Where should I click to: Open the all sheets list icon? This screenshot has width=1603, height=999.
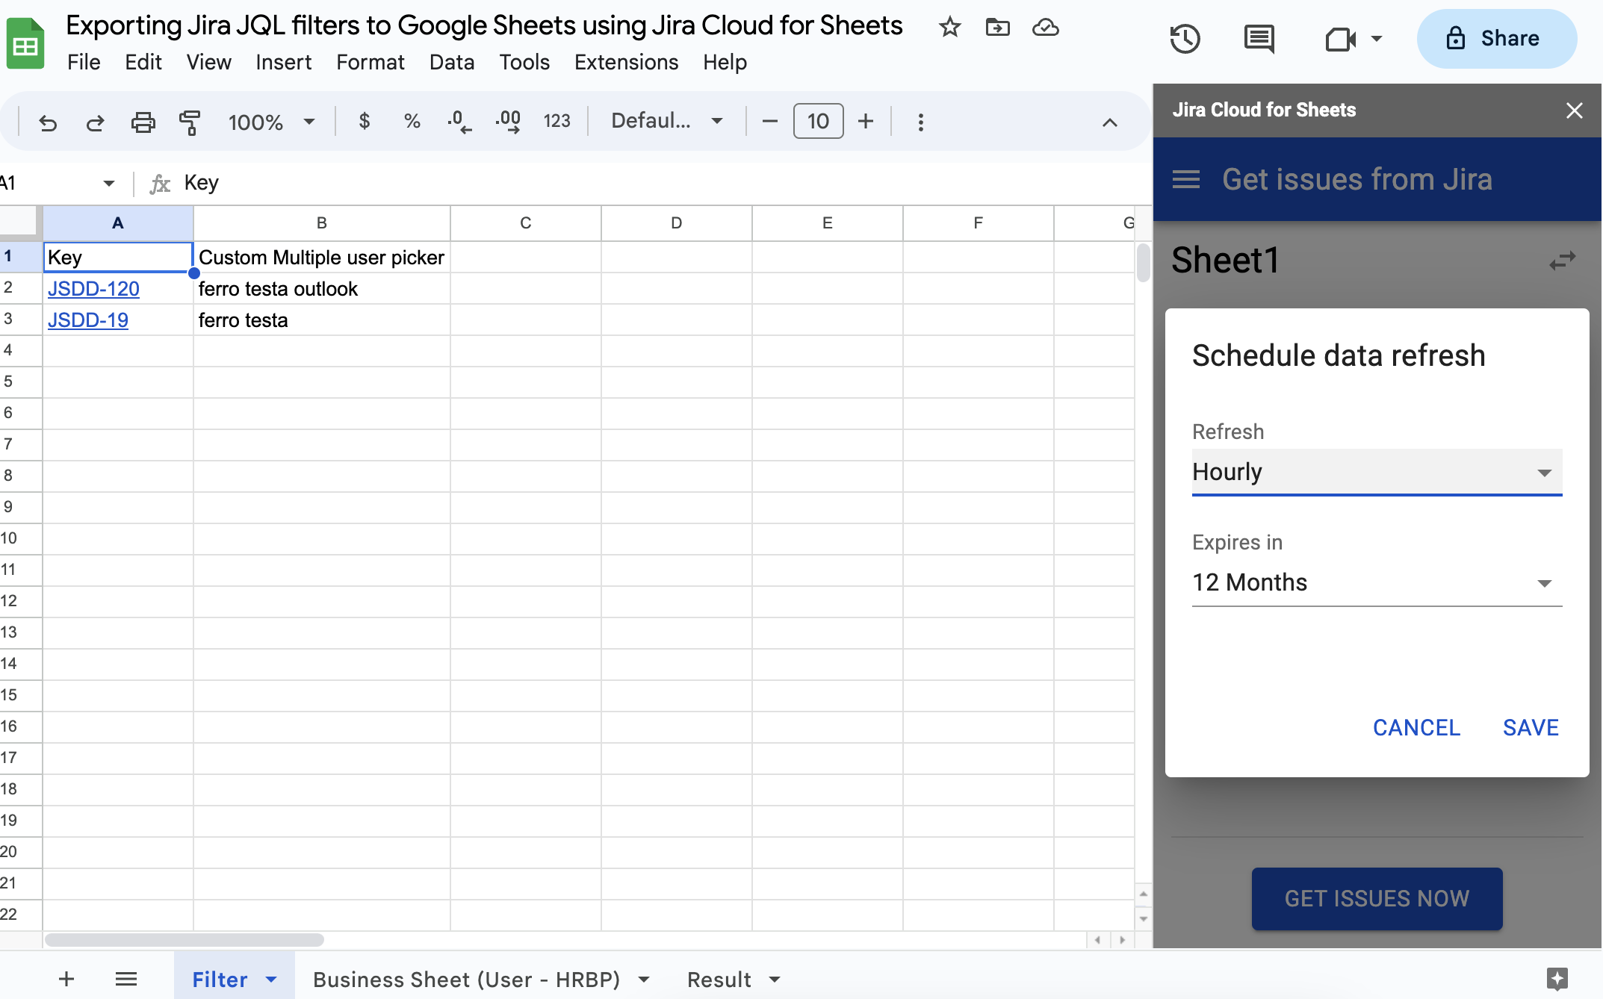point(126,979)
